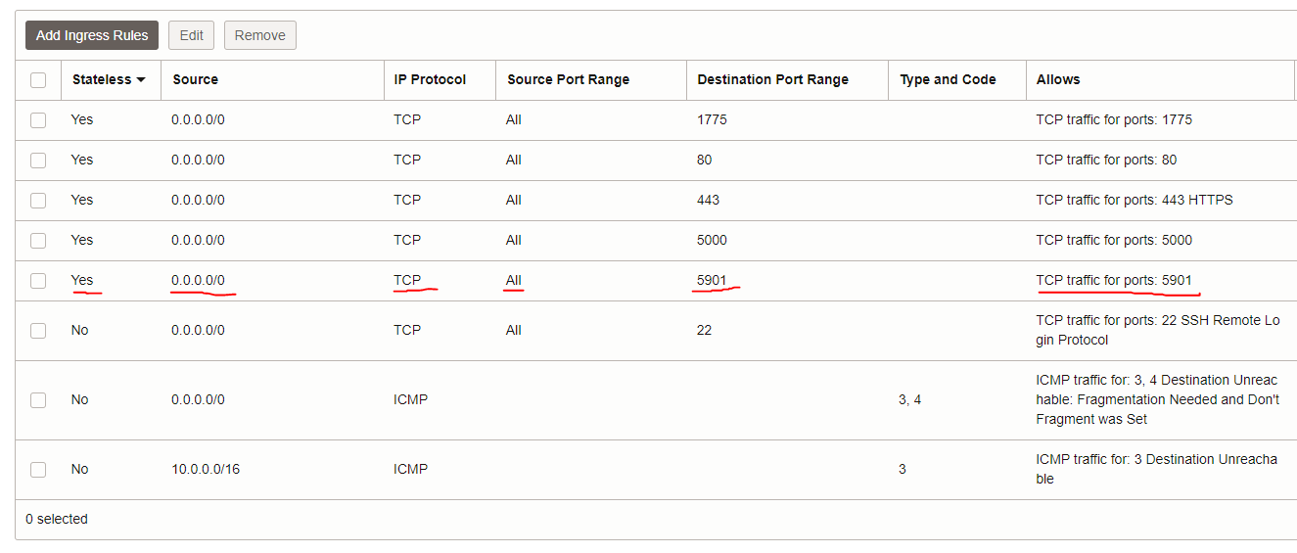
Task: Check the port 5901 rule checkbox
Action: 38,281
